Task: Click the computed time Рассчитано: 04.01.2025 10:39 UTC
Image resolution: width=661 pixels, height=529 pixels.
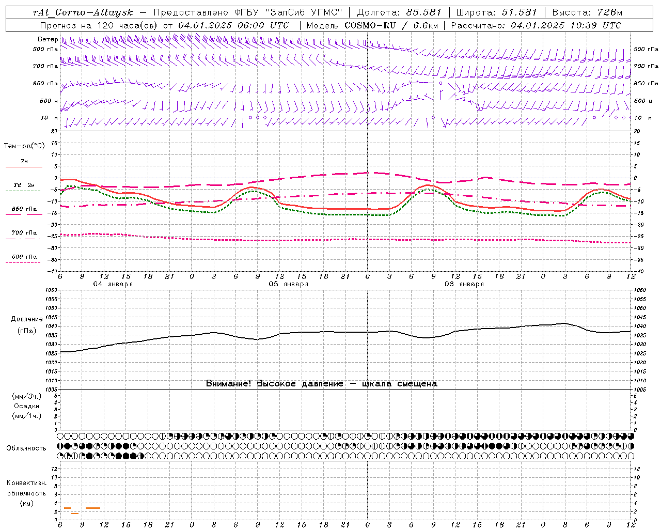Action: click(536, 25)
